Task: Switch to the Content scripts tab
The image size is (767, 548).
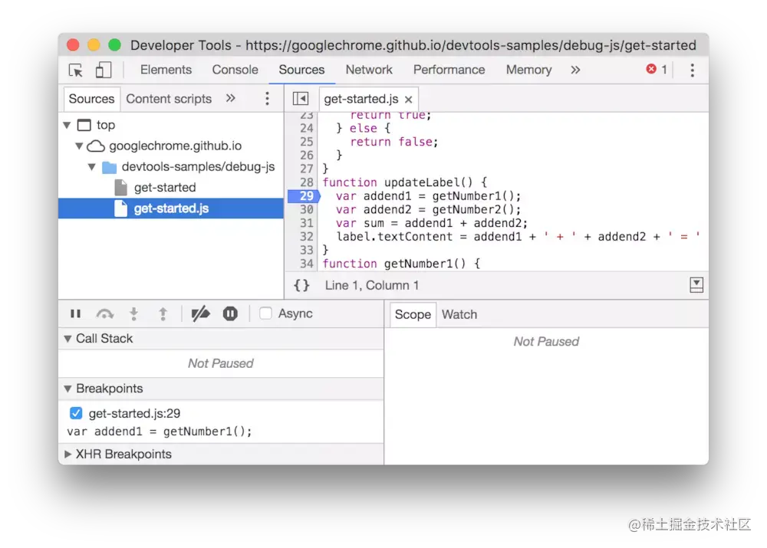Action: 169,99
